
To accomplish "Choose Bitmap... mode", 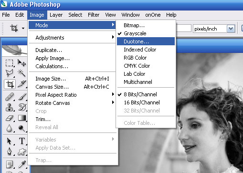I will tap(146, 25).
